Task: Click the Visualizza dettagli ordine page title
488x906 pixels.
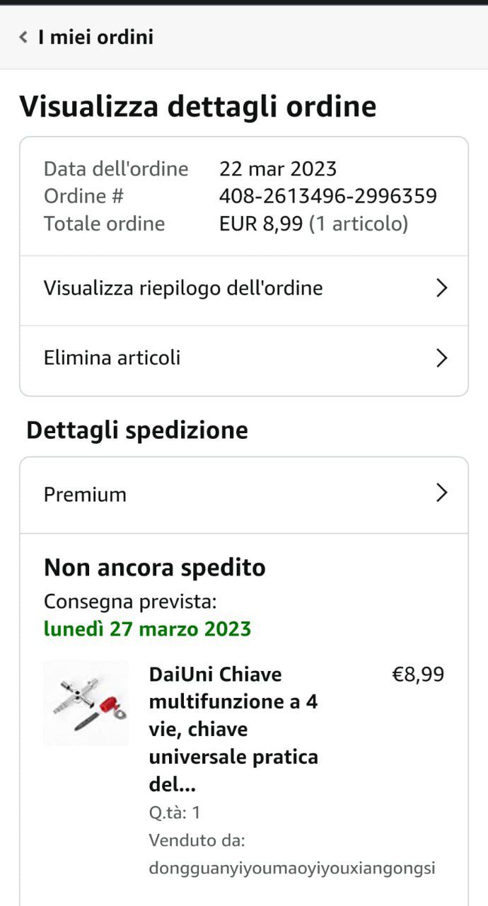Action: 198,107
